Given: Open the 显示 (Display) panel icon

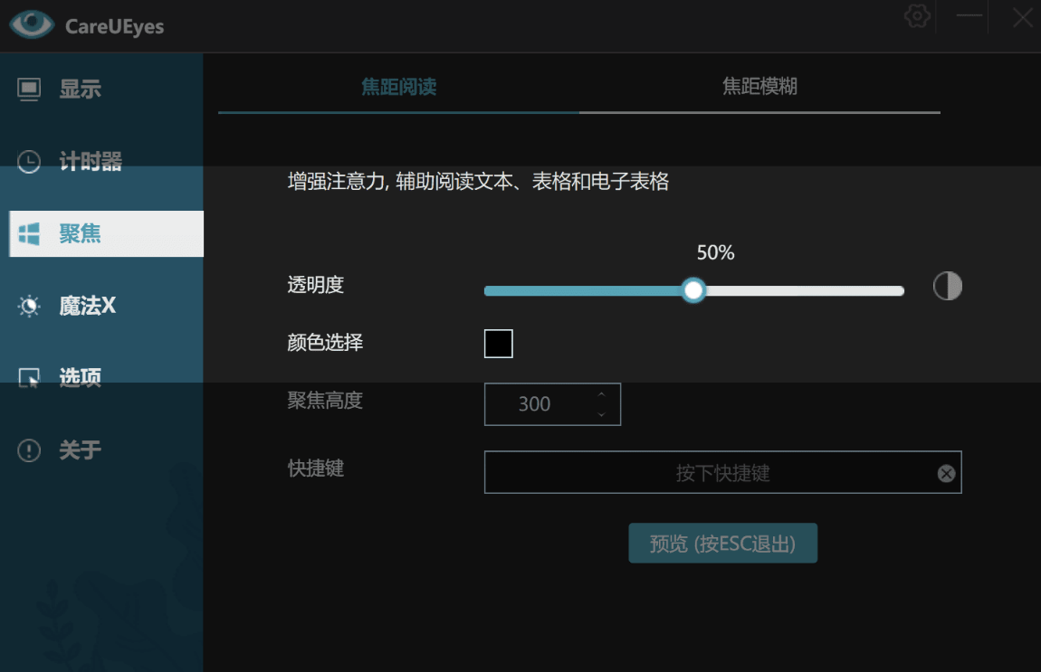Looking at the screenshot, I should 28,88.
